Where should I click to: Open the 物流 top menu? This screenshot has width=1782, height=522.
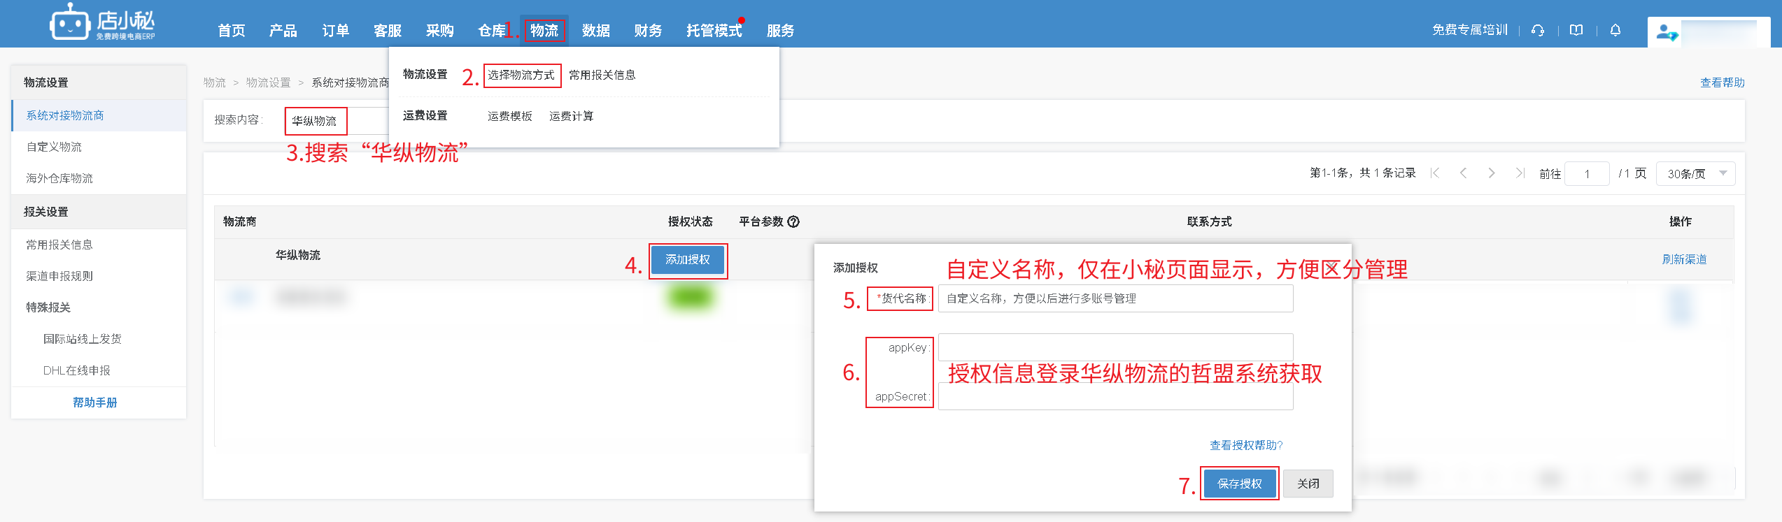[x=544, y=31]
